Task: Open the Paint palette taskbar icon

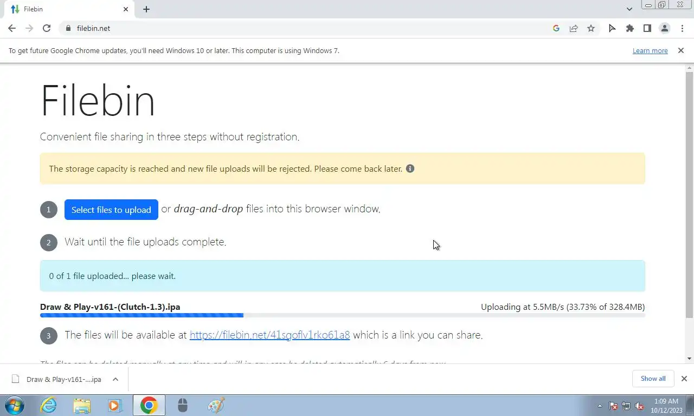Action: click(x=216, y=405)
